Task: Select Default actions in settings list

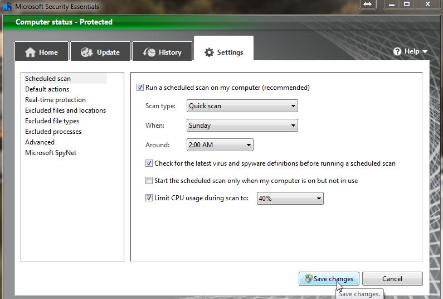Action: [47, 89]
